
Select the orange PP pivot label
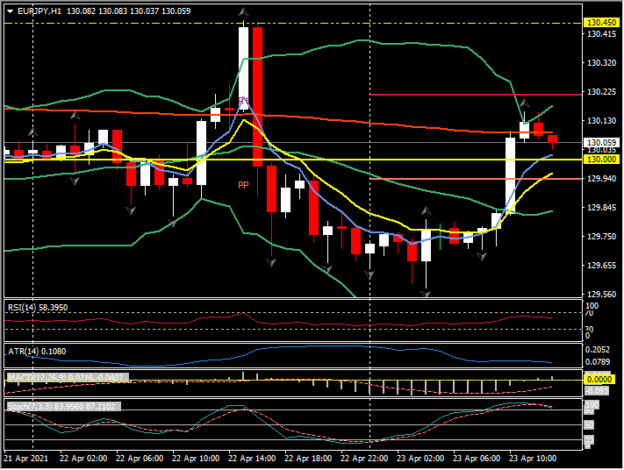pyautogui.click(x=243, y=185)
